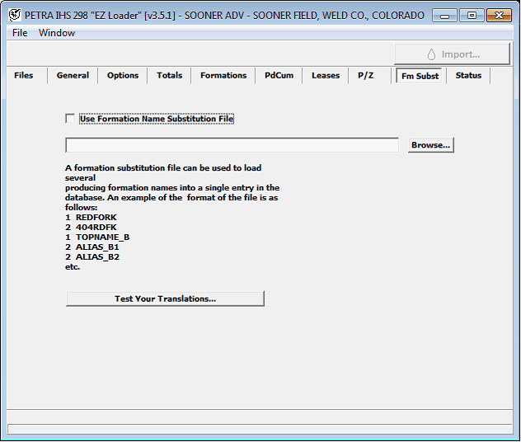Switch to the PdCum tab
Image resolution: width=521 pixels, height=442 pixels.
click(x=279, y=75)
